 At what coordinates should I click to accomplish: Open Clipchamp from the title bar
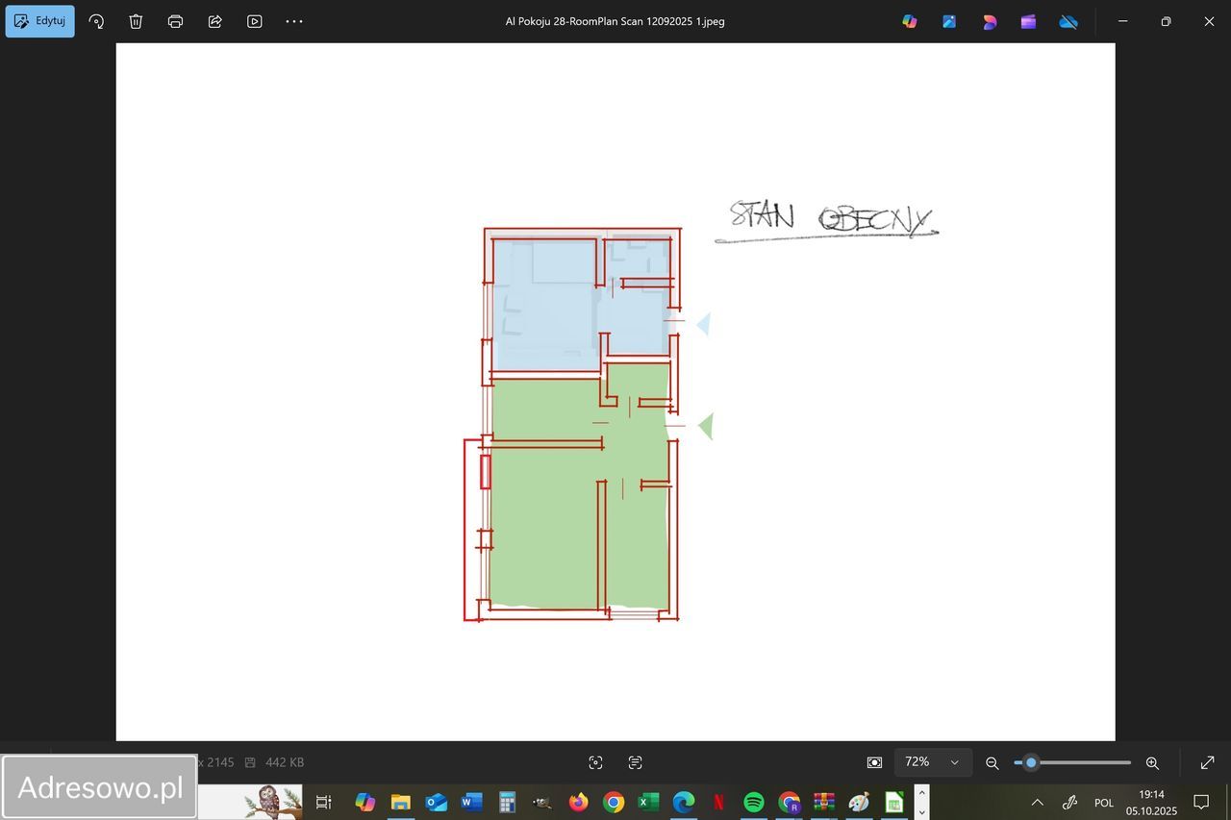tap(1028, 21)
